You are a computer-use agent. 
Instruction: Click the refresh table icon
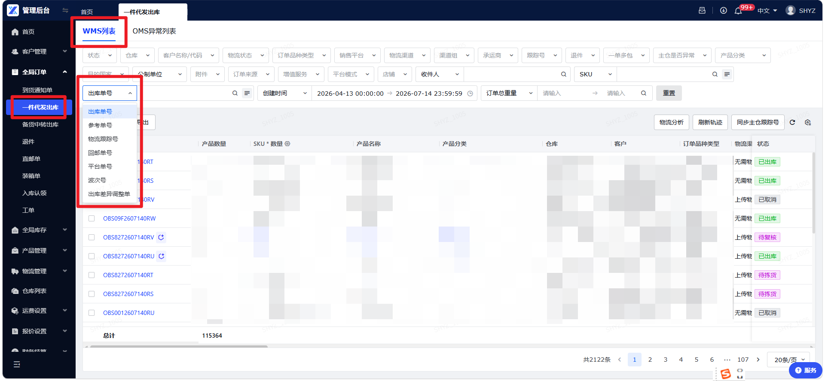coord(792,122)
